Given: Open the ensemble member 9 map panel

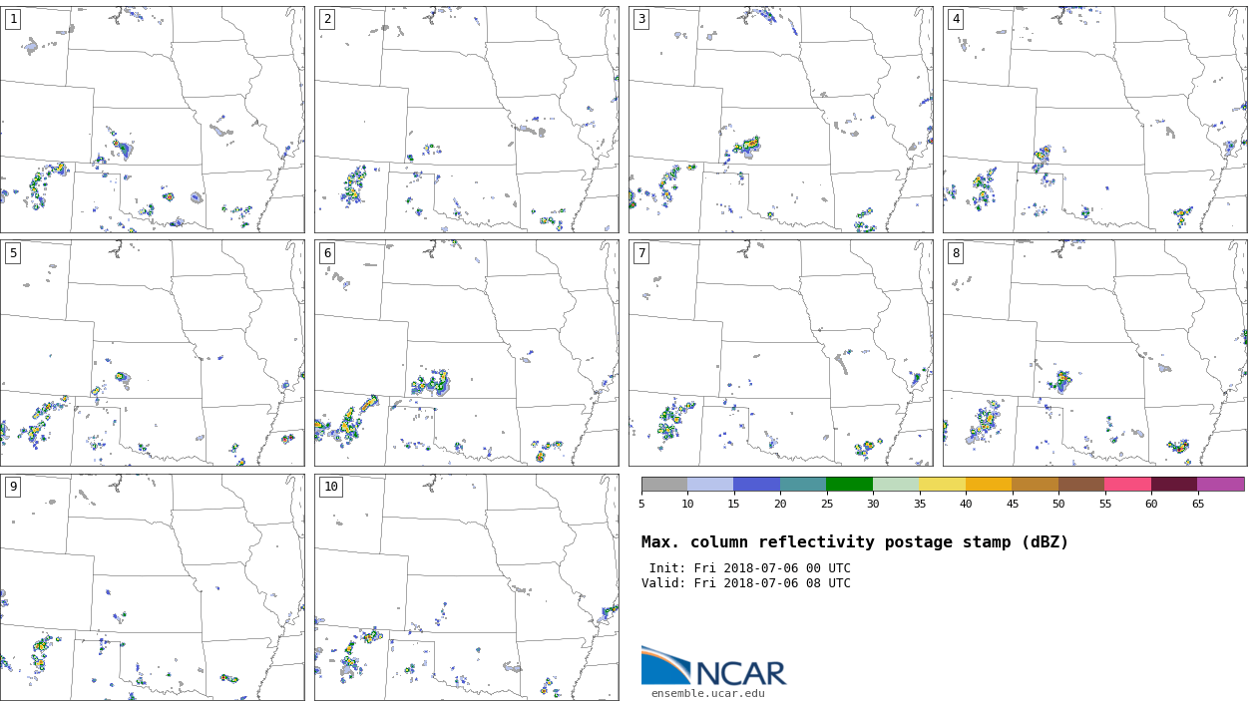Looking at the screenshot, I should tap(152, 586).
